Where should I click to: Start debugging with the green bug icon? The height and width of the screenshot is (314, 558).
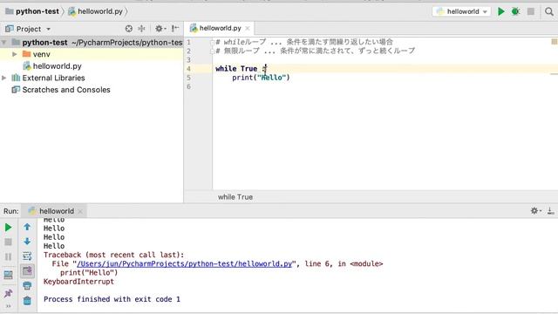(515, 11)
